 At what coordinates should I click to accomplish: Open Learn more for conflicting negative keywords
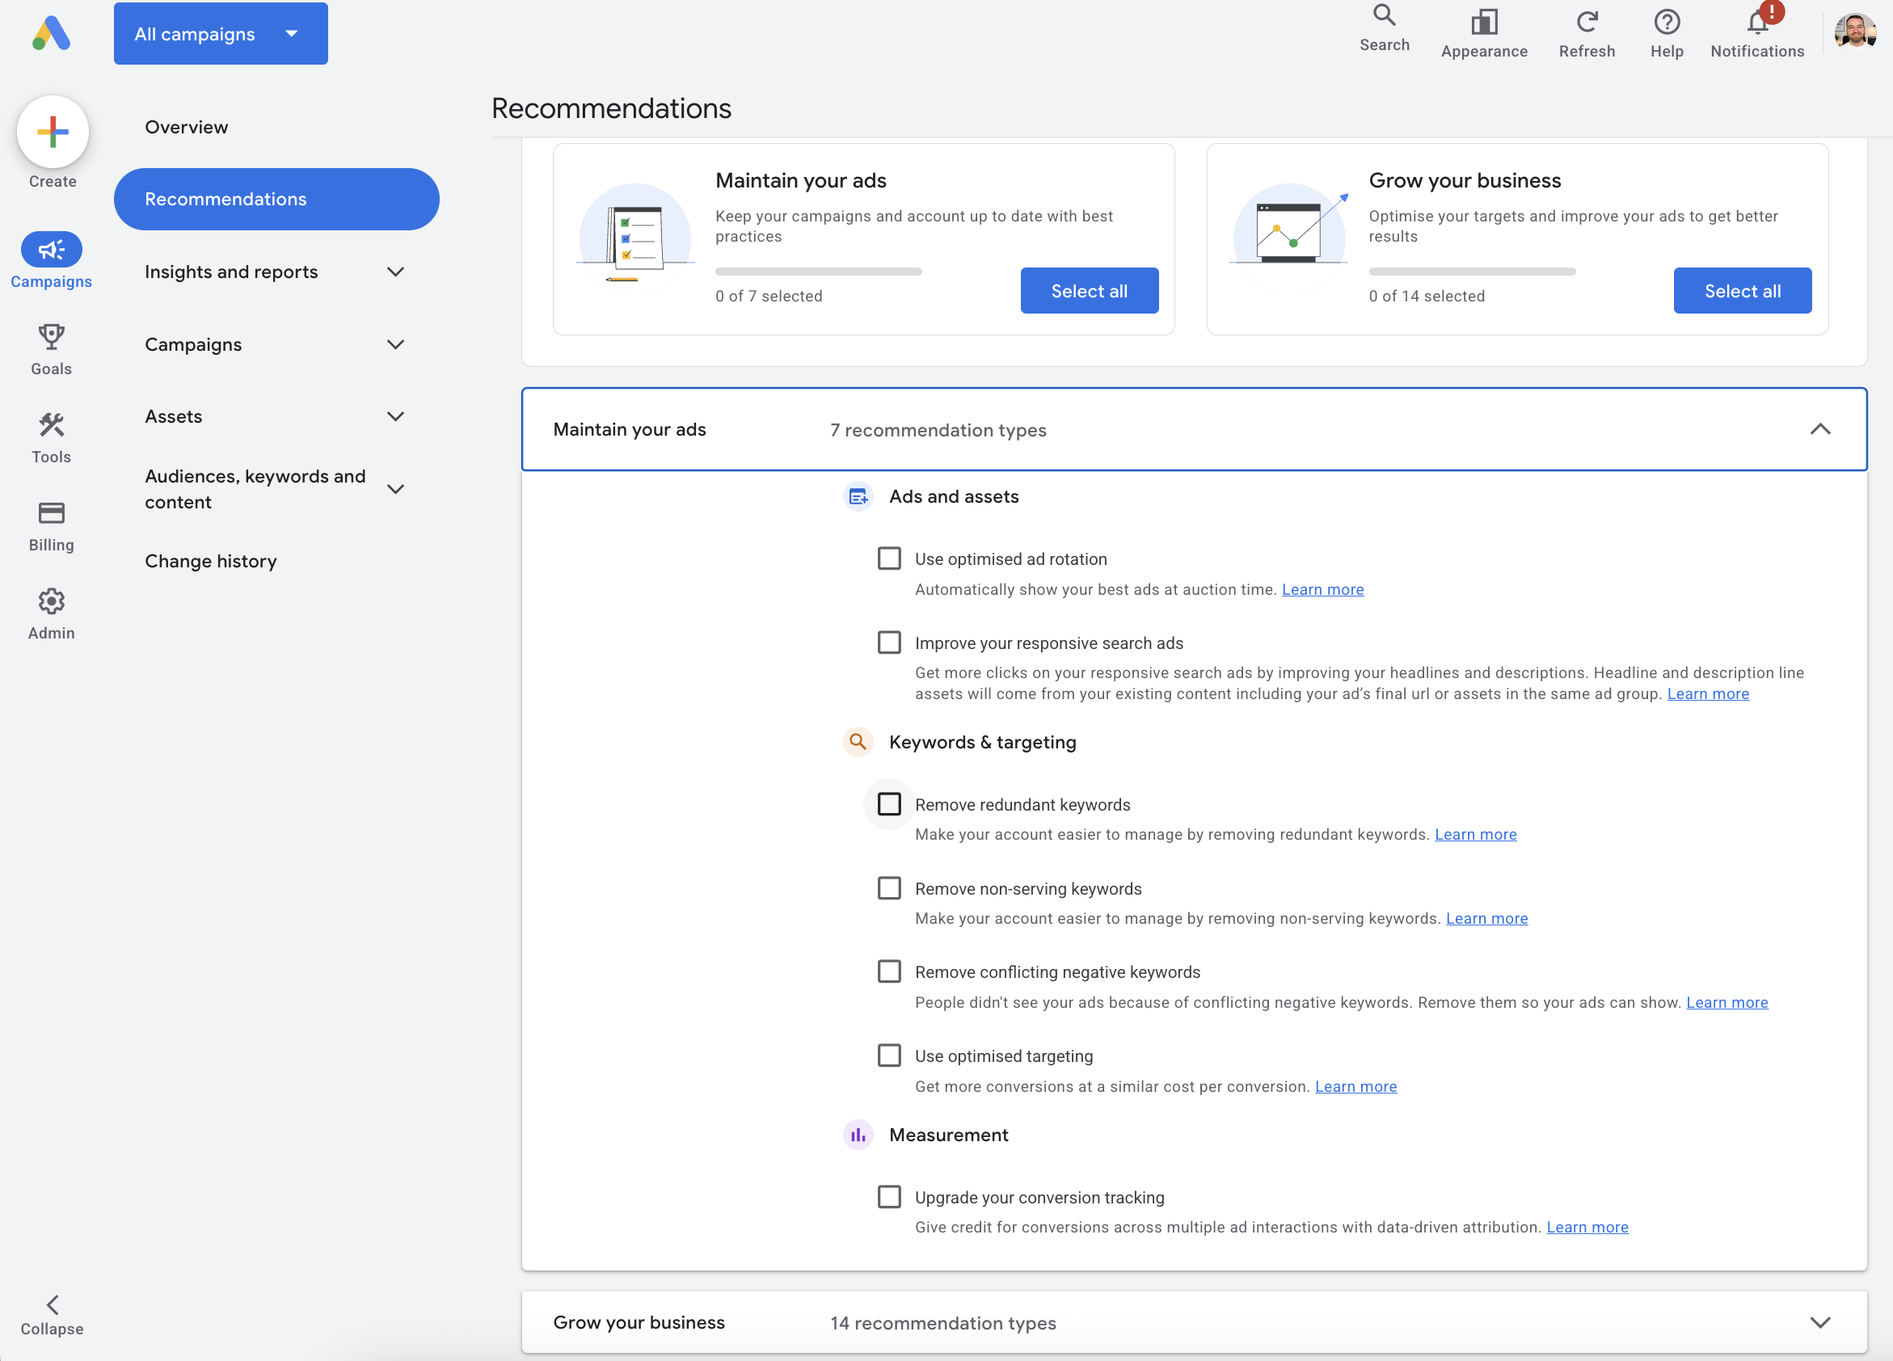tap(1727, 1002)
